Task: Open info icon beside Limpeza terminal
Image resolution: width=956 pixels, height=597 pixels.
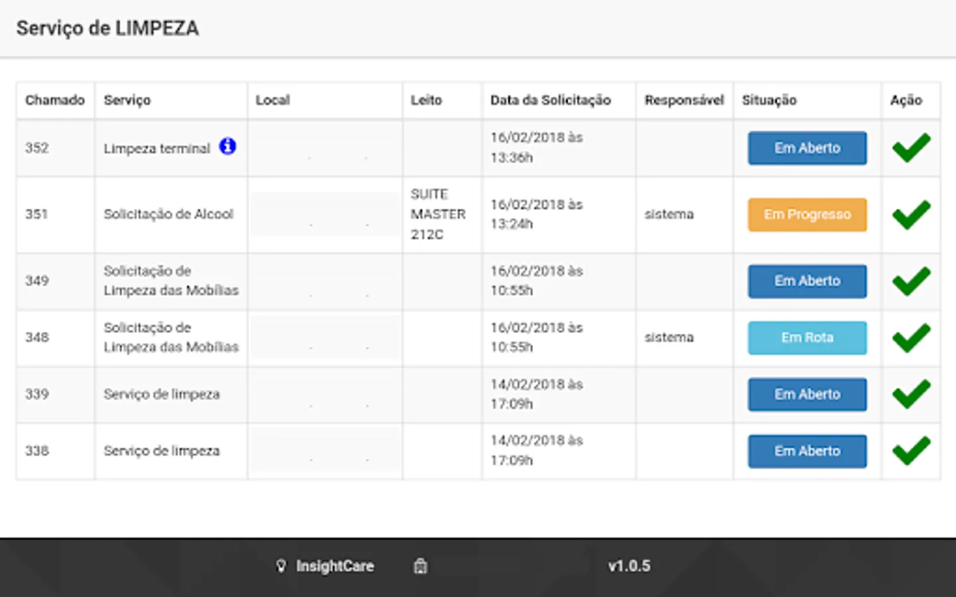Action: (x=228, y=146)
